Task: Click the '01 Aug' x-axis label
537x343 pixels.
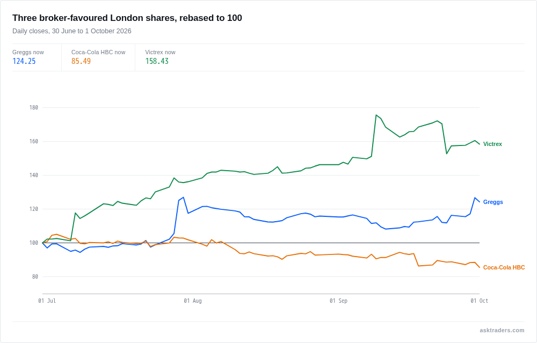Action: pyautogui.click(x=192, y=301)
